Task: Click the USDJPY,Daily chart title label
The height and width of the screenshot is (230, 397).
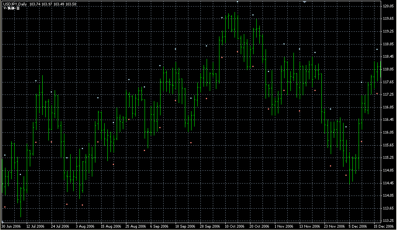Action: [14, 4]
